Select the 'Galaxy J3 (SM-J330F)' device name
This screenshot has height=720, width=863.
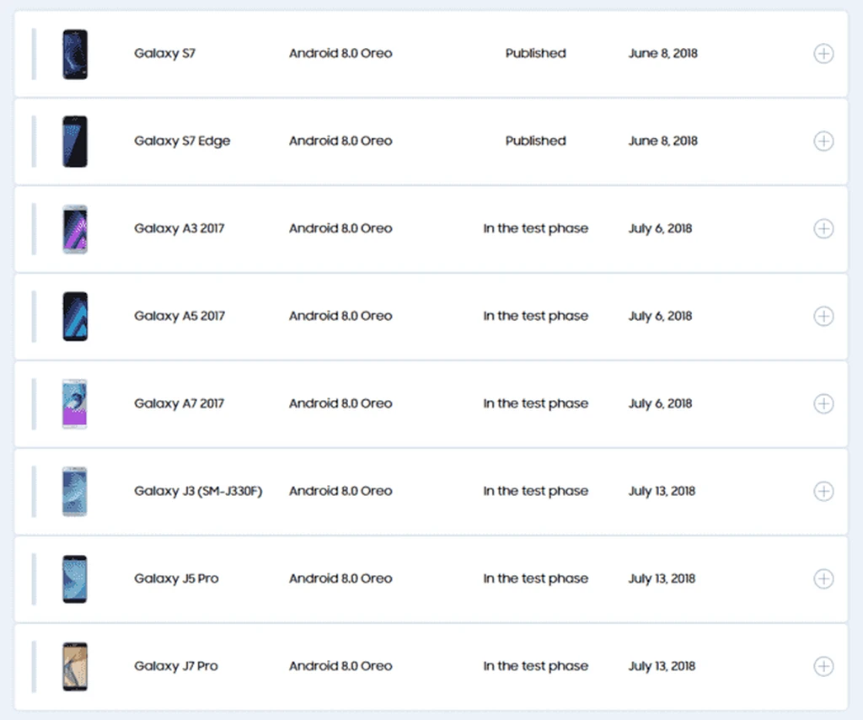[x=198, y=491]
